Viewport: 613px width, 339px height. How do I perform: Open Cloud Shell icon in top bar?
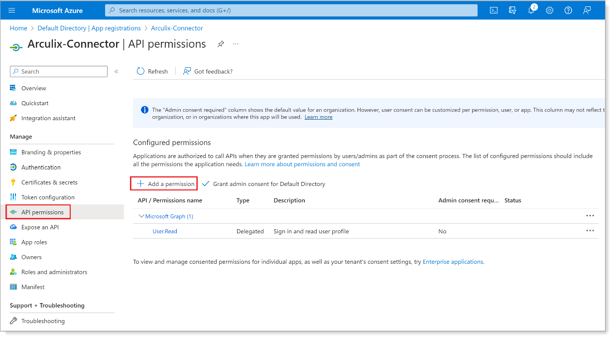[x=493, y=10]
